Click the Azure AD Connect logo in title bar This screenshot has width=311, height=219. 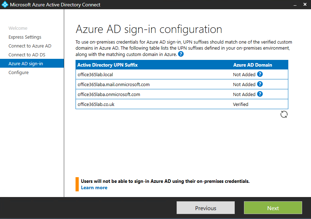5,5
